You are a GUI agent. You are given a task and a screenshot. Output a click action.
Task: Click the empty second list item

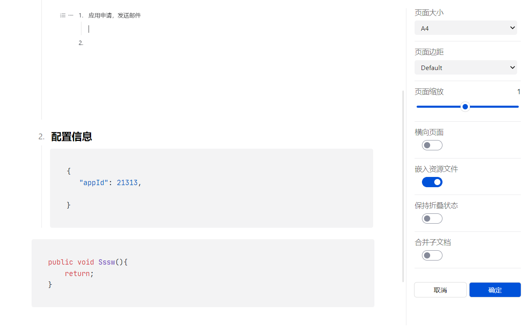click(123, 43)
